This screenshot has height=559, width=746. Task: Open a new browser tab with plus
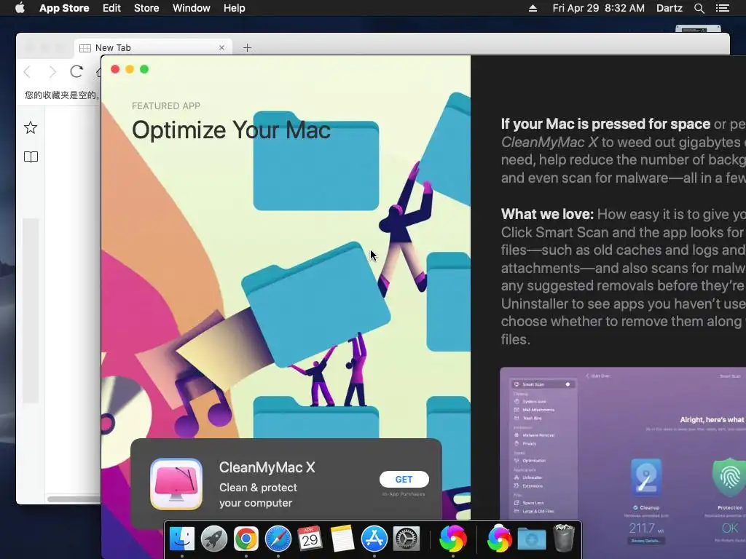[247, 47]
